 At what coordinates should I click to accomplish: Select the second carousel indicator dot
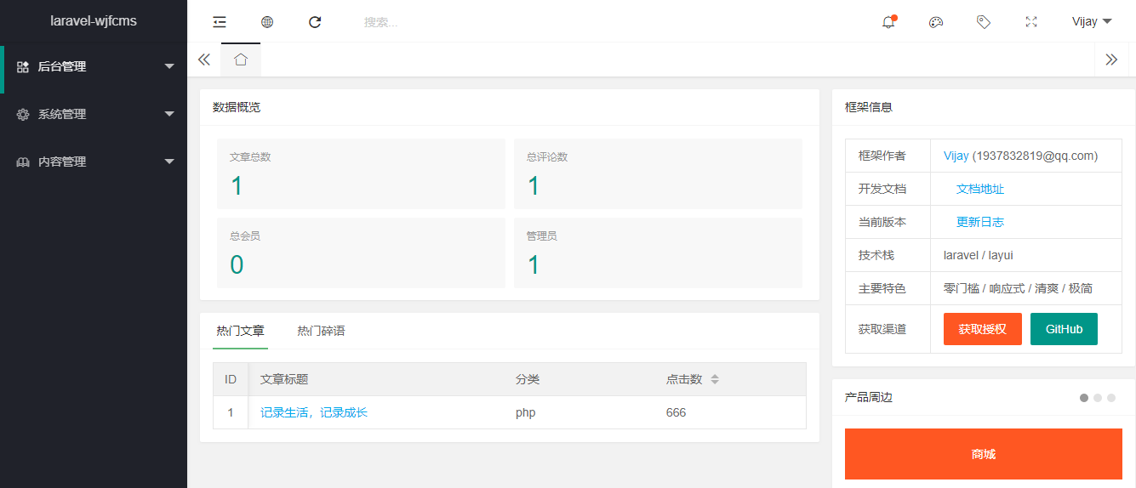(1098, 398)
